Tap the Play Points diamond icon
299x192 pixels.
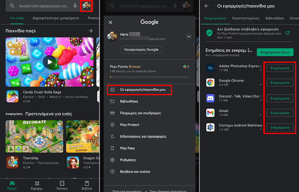click(185, 66)
